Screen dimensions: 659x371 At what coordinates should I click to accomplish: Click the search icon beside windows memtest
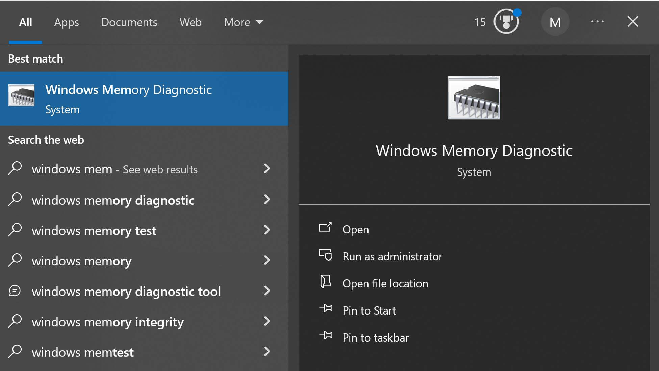(x=15, y=352)
